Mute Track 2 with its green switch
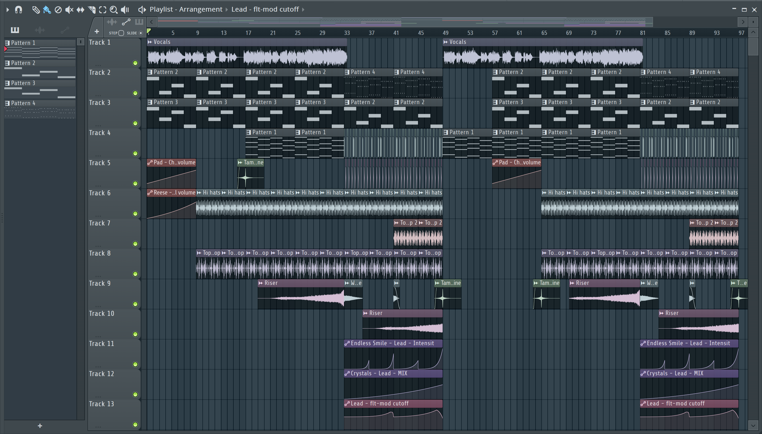 135,93
